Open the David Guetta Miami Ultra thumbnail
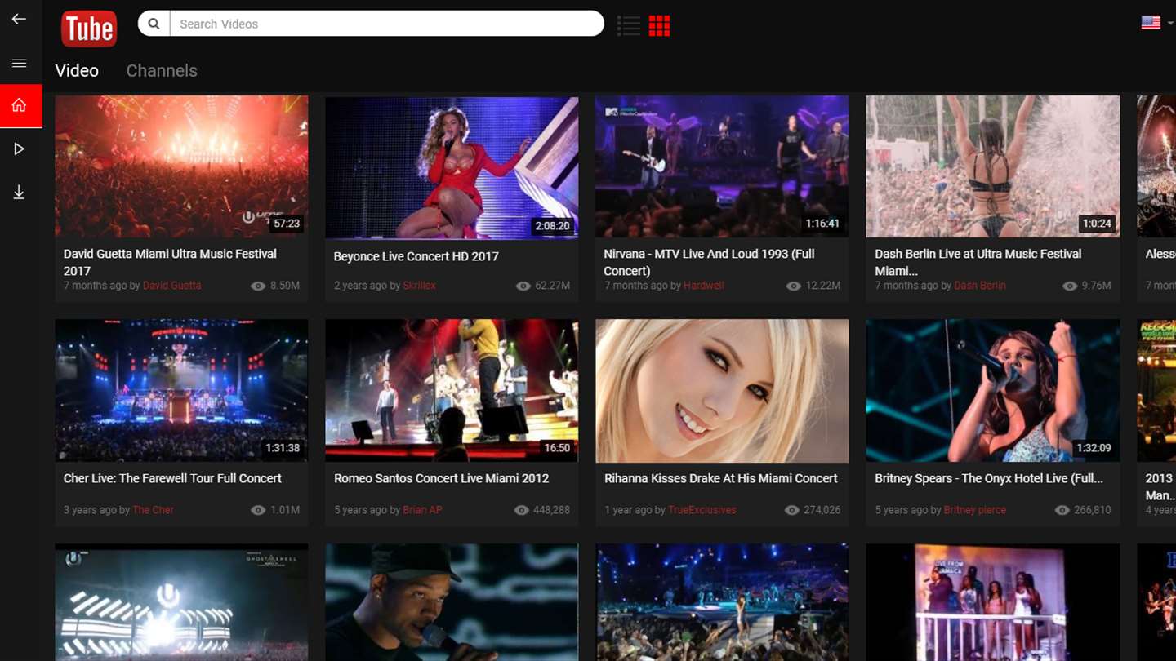Screen dimensions: 1176x661 [181, 166]
